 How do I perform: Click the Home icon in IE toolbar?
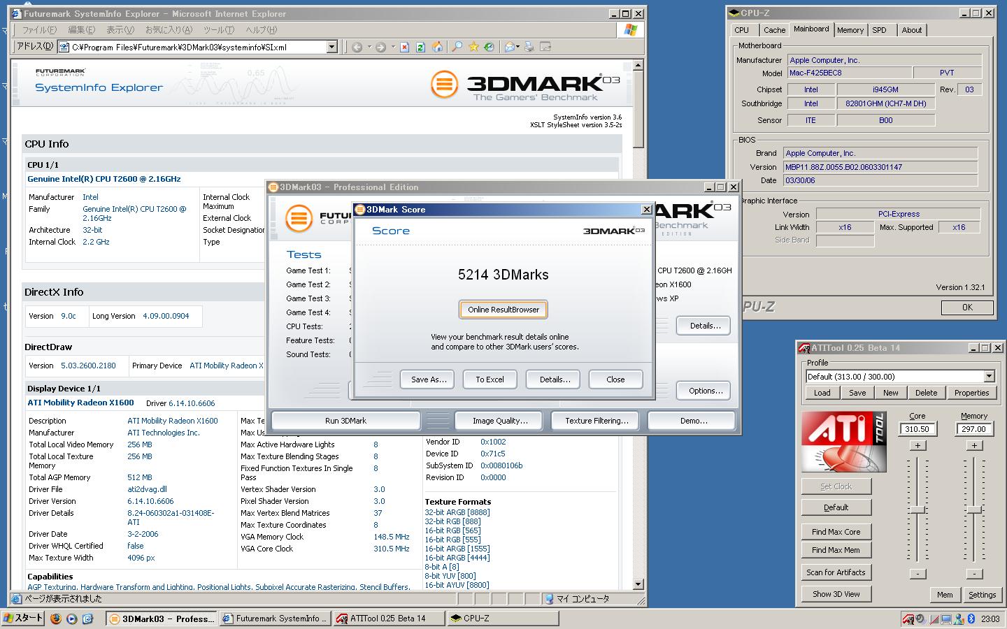coord(437,47)
